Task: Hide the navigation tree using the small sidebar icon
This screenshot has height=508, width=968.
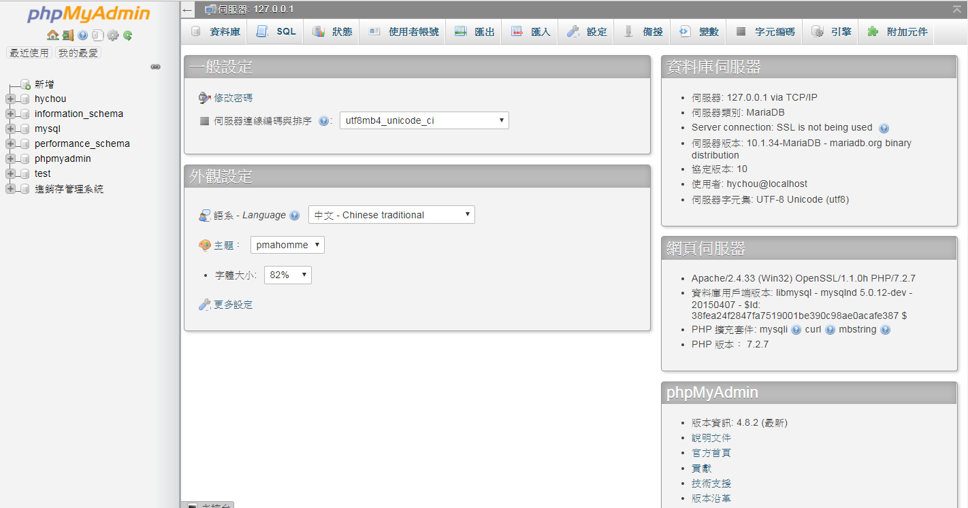Action: [156, 67]
